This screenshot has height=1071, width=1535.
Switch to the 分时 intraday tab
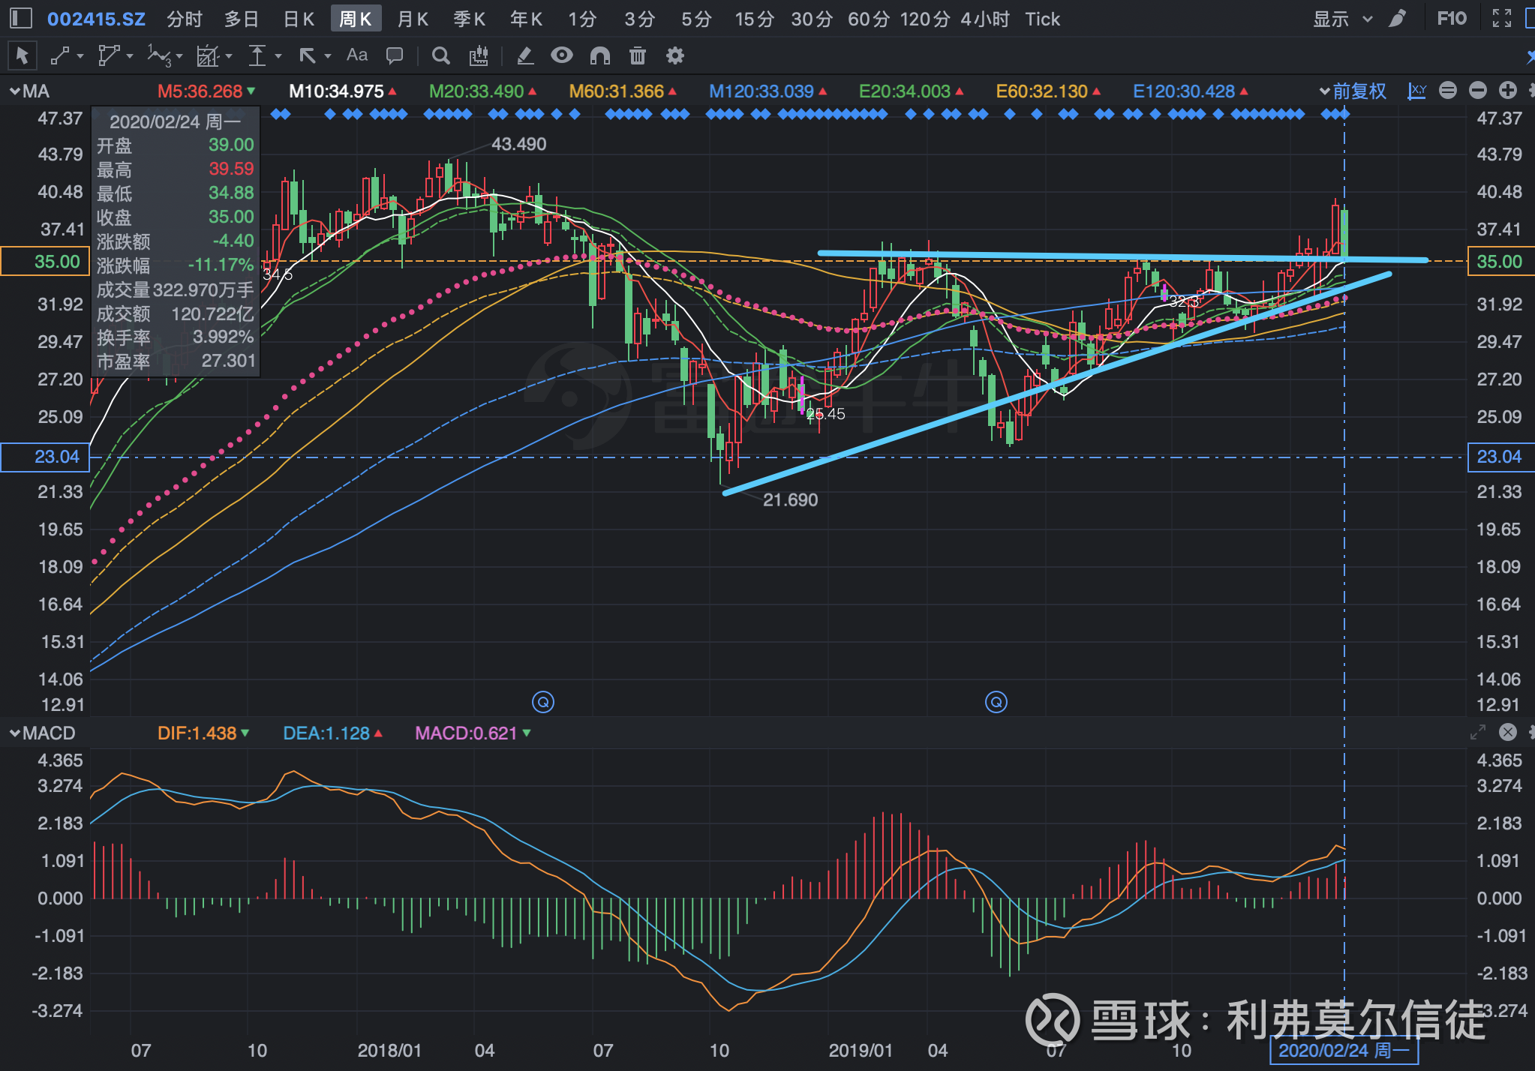[x=185, y=19]
